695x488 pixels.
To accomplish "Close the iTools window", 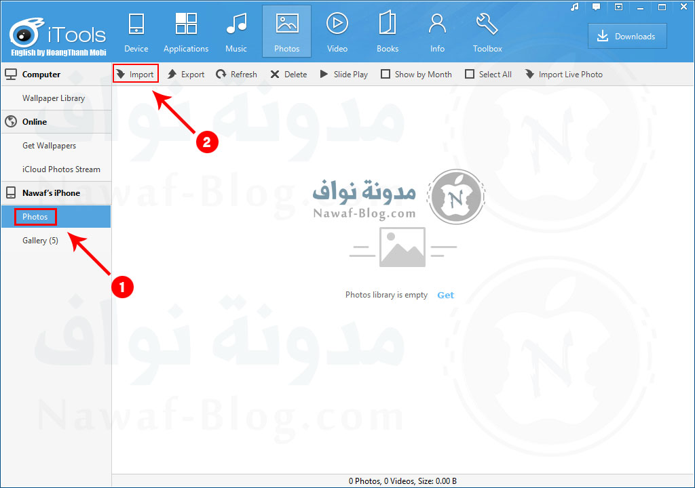I will click(x=683, y=7).
